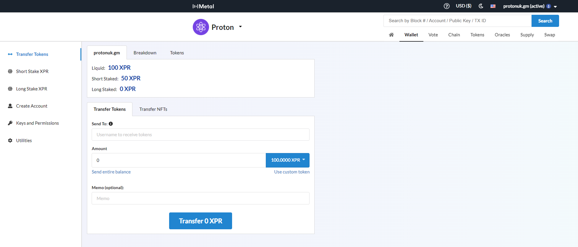The image size is (578, 247).
Task: Switch to the Tokens tab in wallet card
Action: tap(177, 53)
